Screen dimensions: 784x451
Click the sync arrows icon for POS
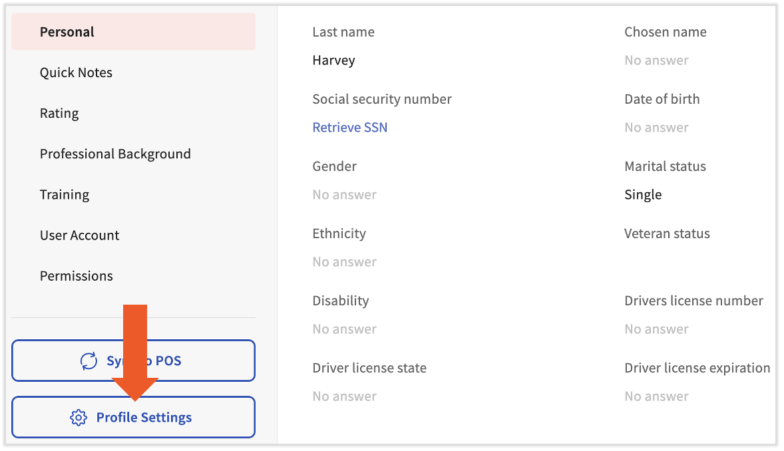coord(89,361)
